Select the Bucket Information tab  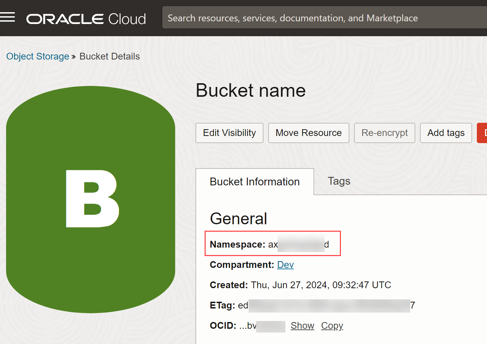255,182
